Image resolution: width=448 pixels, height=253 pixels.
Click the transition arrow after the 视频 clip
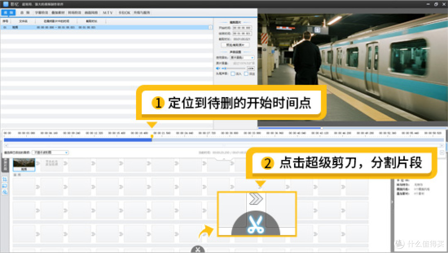pyautogui.click(x=37, y=163)
